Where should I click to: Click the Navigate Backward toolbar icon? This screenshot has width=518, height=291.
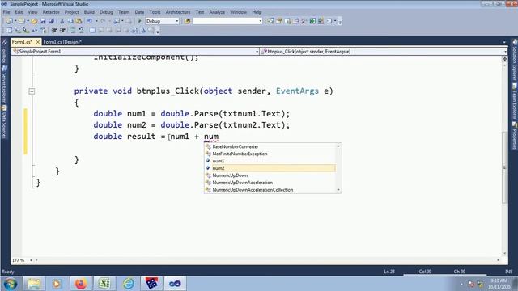117,21
